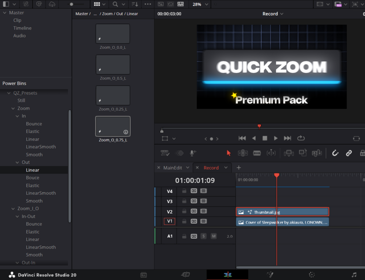Switch to the MainEdit timeline tab
Screen dimensions: 365x280
tap(173, 168)
